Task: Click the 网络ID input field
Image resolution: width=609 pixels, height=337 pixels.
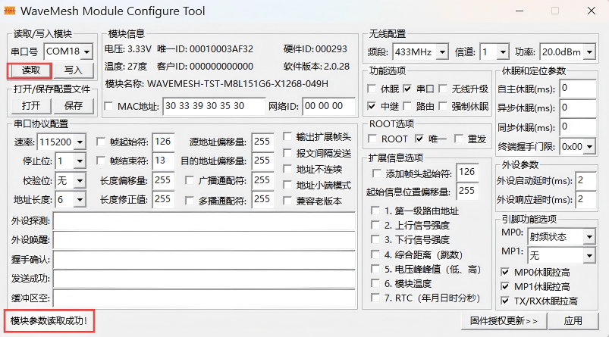Action: pos(328,106)
